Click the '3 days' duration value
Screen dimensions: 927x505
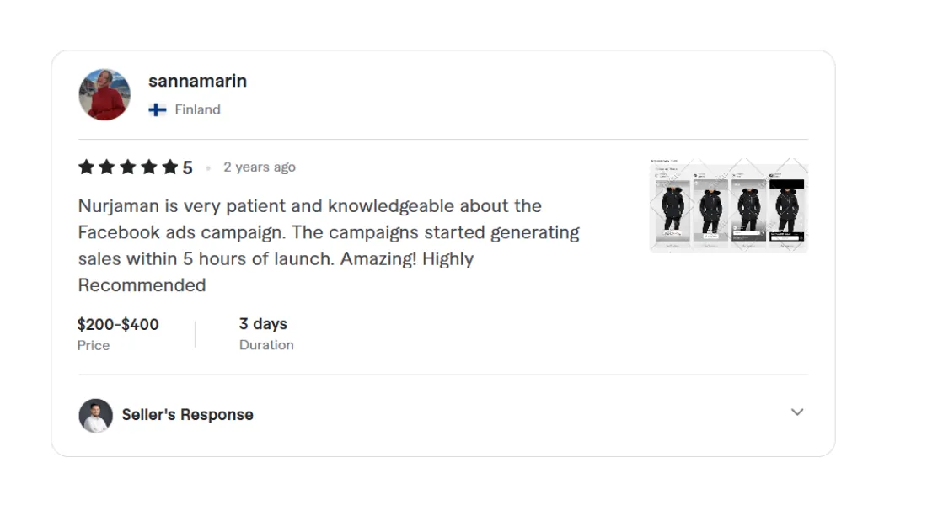click(x=263, y=324)
